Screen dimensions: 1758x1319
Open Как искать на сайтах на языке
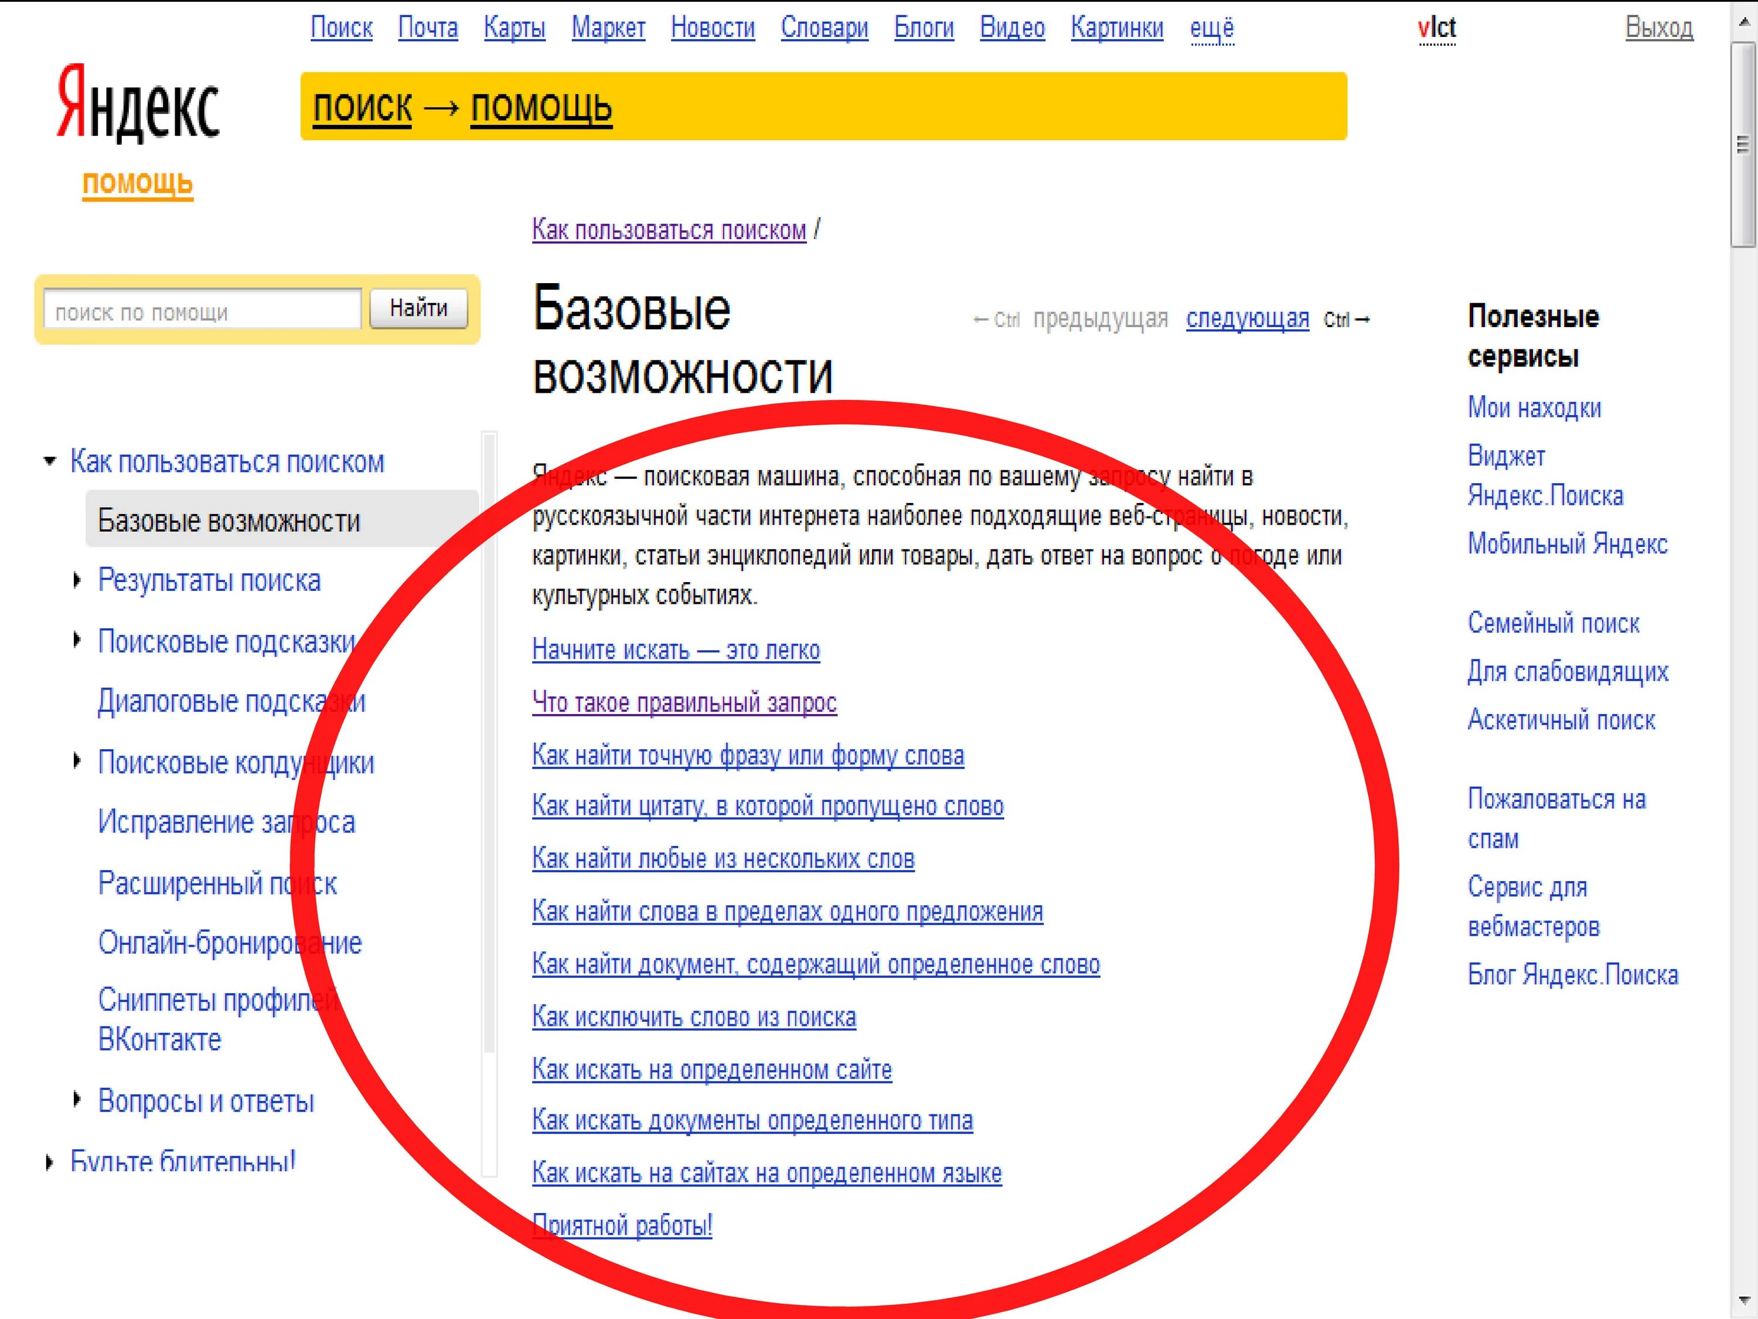pos(767,1172)
